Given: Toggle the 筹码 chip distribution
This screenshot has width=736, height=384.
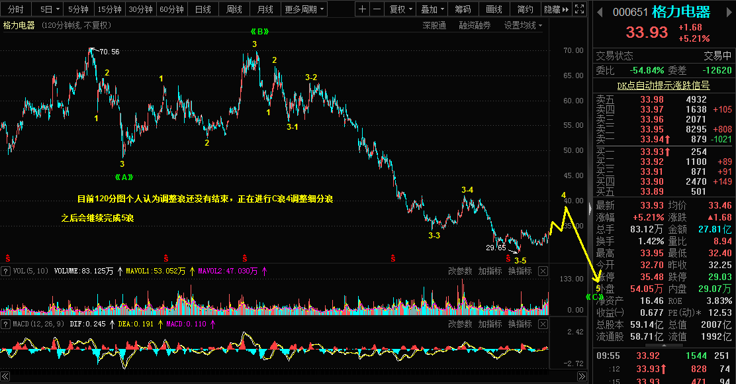Looking at the screenshot, I should tap(463, 9).
